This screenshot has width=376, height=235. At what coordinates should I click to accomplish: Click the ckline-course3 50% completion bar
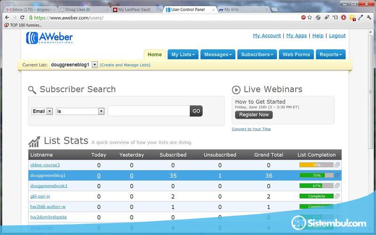(316, 165)
